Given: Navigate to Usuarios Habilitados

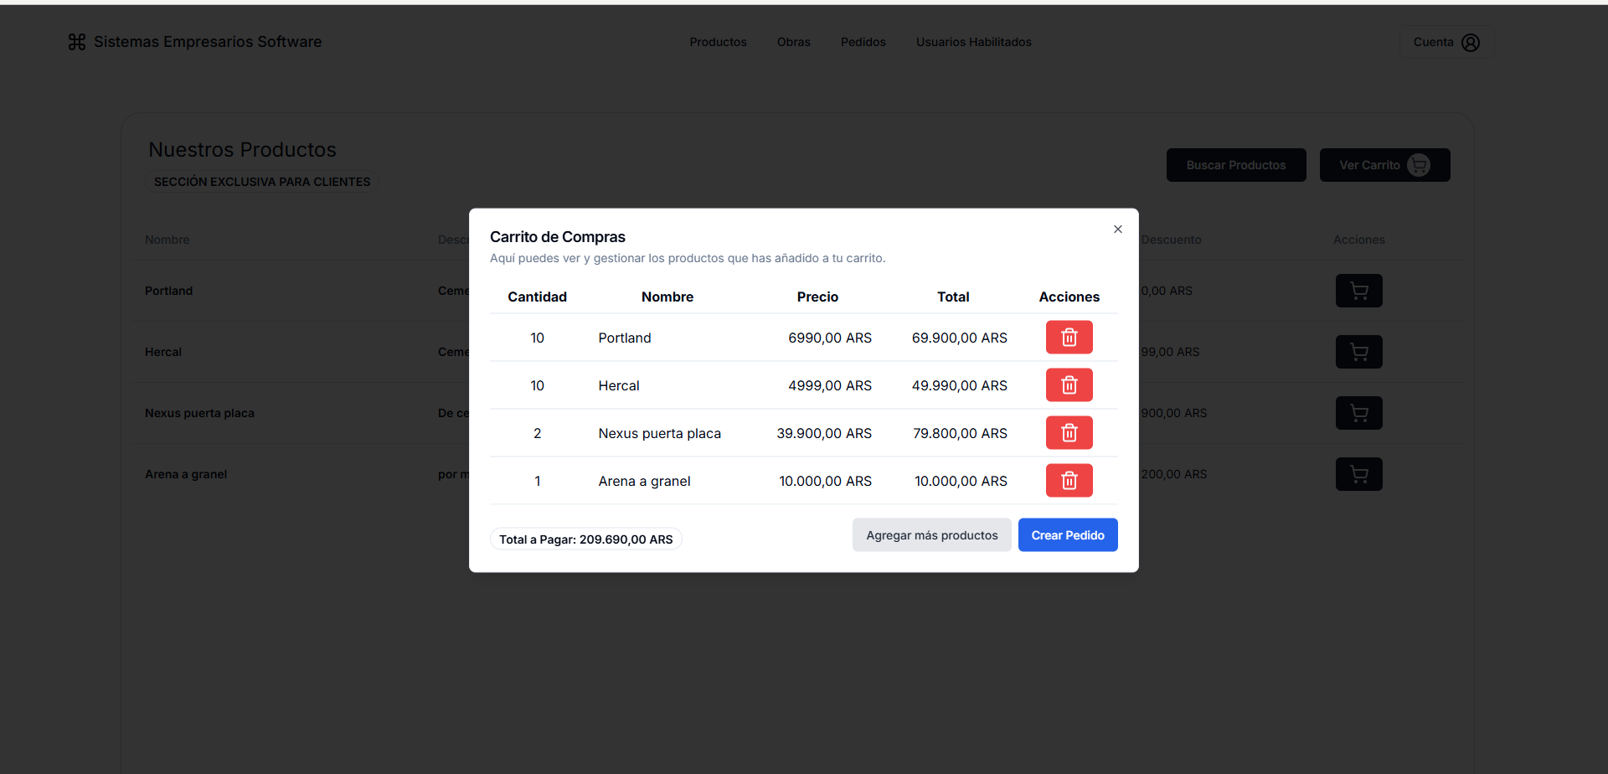Looking at the screenshot, I should tap(973, 42).
